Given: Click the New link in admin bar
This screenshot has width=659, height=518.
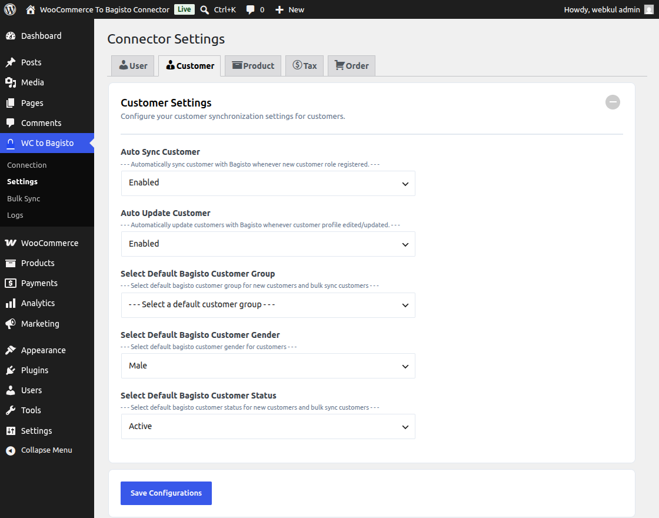Looking at the screenshot, I should [x=297, y=9].
